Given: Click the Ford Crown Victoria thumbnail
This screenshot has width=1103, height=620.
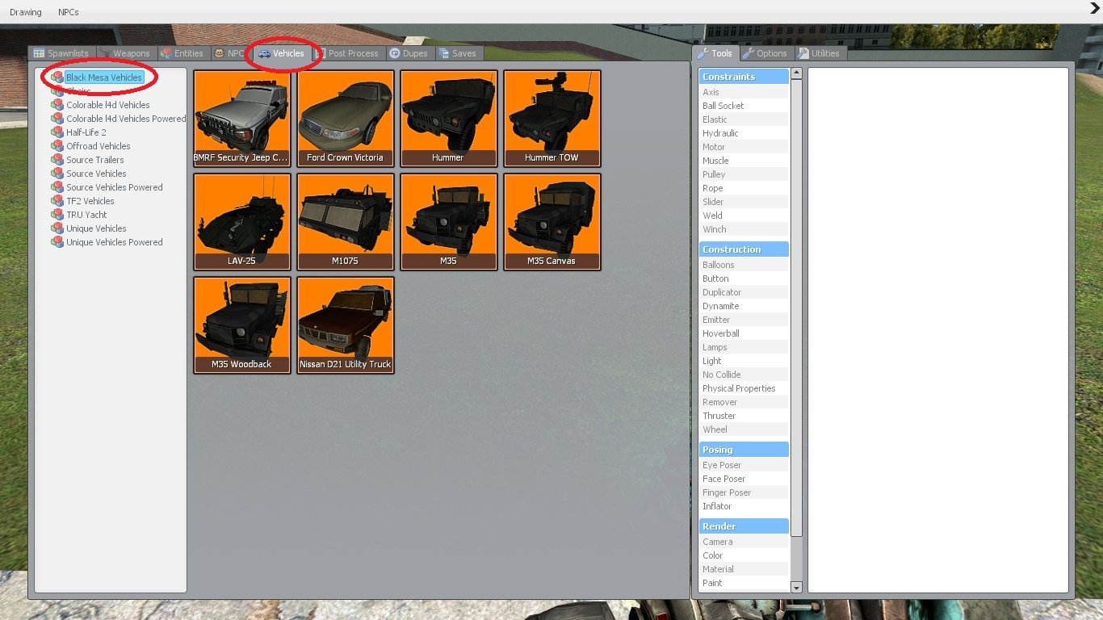Looking at the screenshot, I should 345,119.
